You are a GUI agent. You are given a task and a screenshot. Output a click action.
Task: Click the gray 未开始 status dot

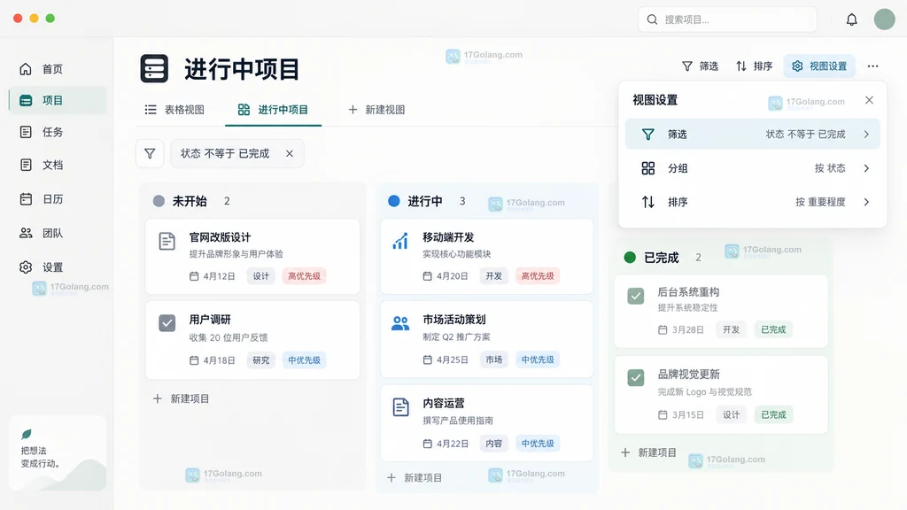tap(159, 201)
